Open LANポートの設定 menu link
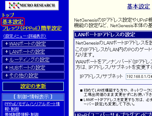Image resolution: width=152 pixels, height=116 pixels. pos(27,52)
